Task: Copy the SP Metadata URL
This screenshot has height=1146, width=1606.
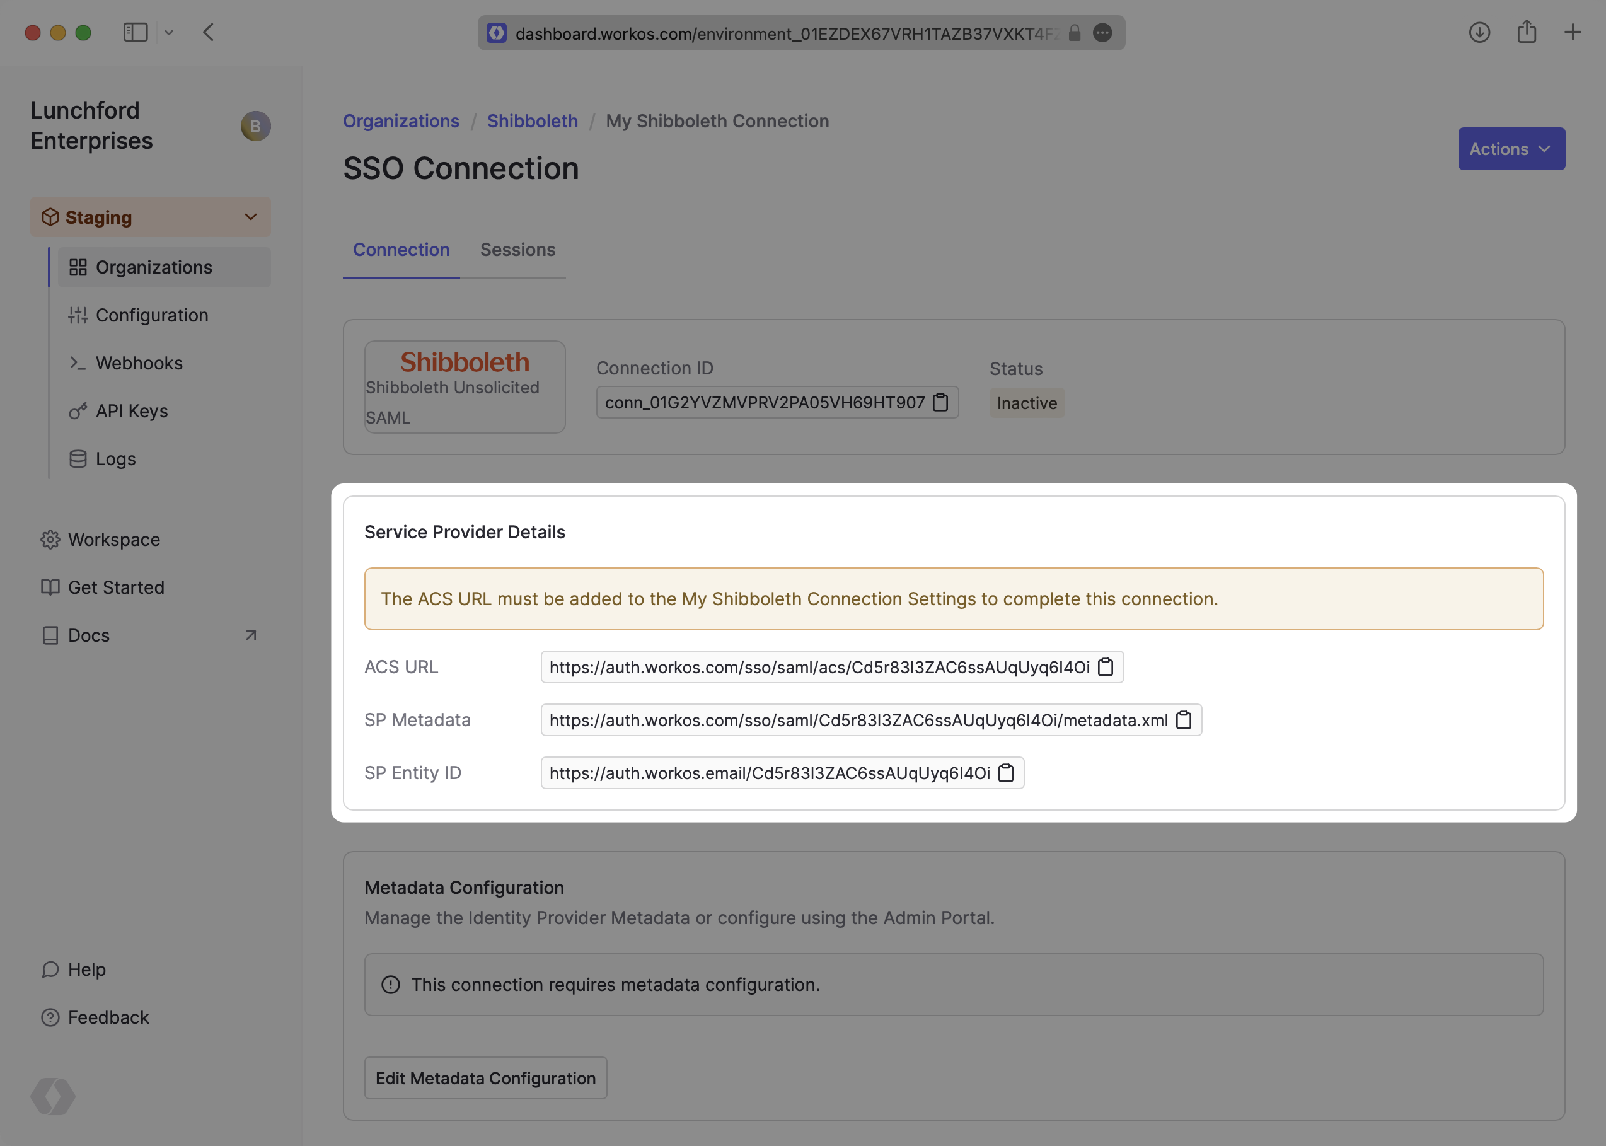Action: (x=1183, y=720)
